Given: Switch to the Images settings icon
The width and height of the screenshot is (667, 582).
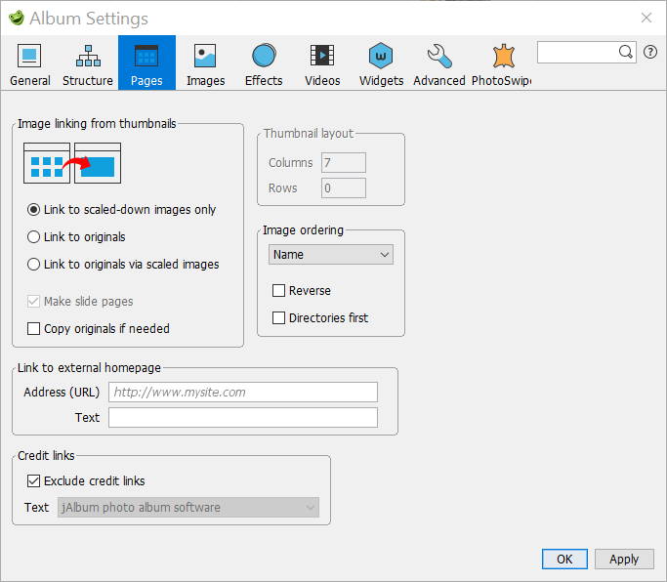Looking at the screenshot, I should point(205,56).
